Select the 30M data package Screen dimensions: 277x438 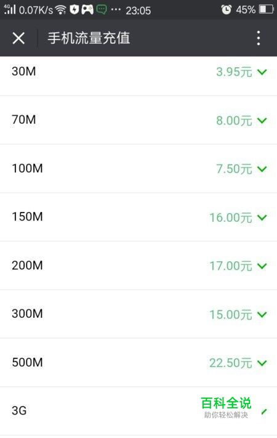(138, 72)
